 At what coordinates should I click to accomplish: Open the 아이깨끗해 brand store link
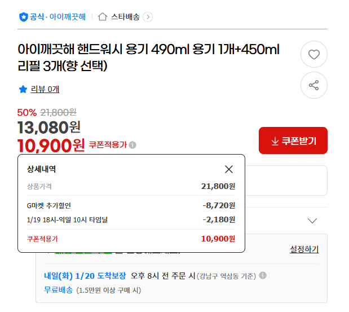click(68, 17)
